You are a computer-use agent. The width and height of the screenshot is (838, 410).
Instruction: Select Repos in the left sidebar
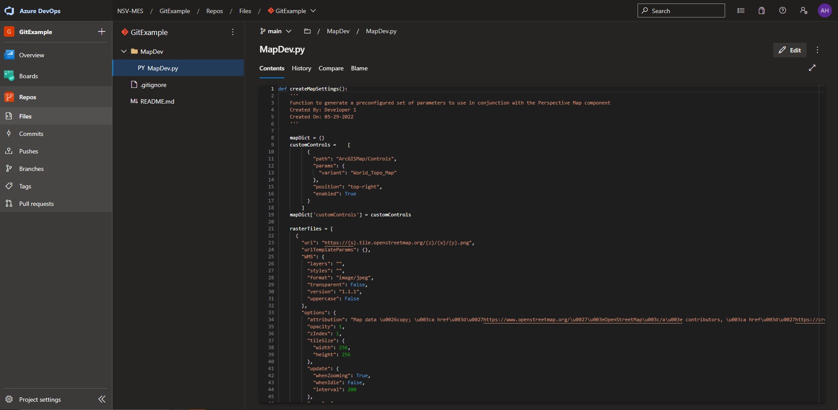point(27,97)
